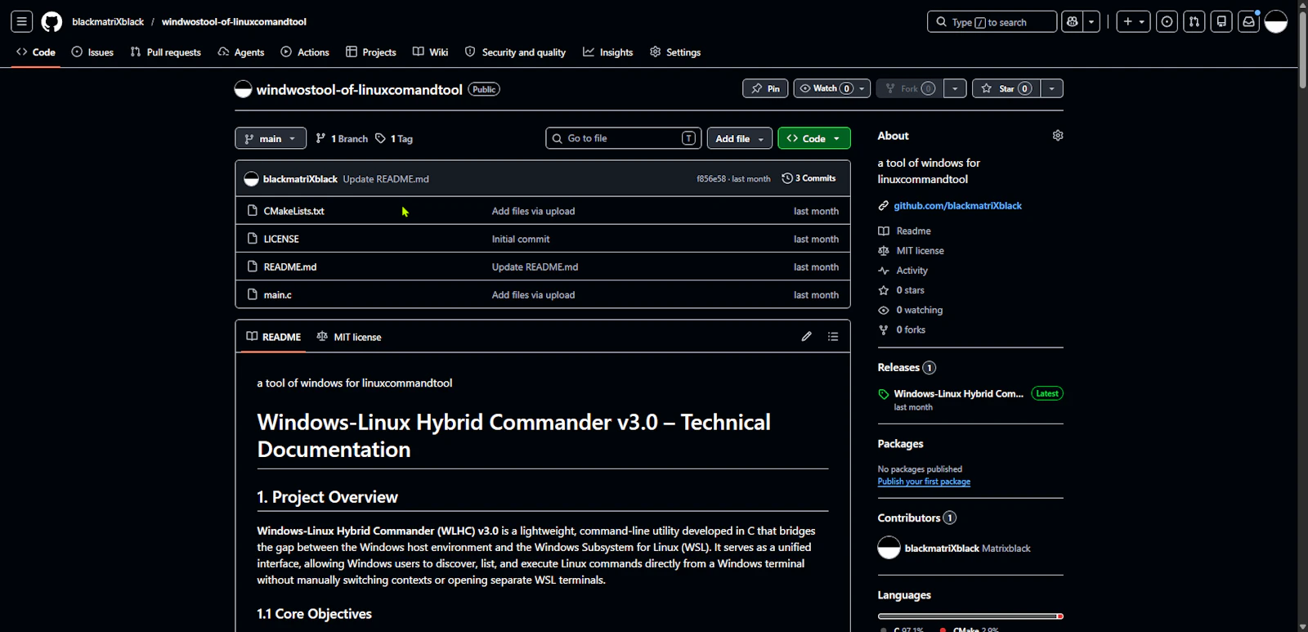
Task: Open the Initial commit message link
Action: 521,239
